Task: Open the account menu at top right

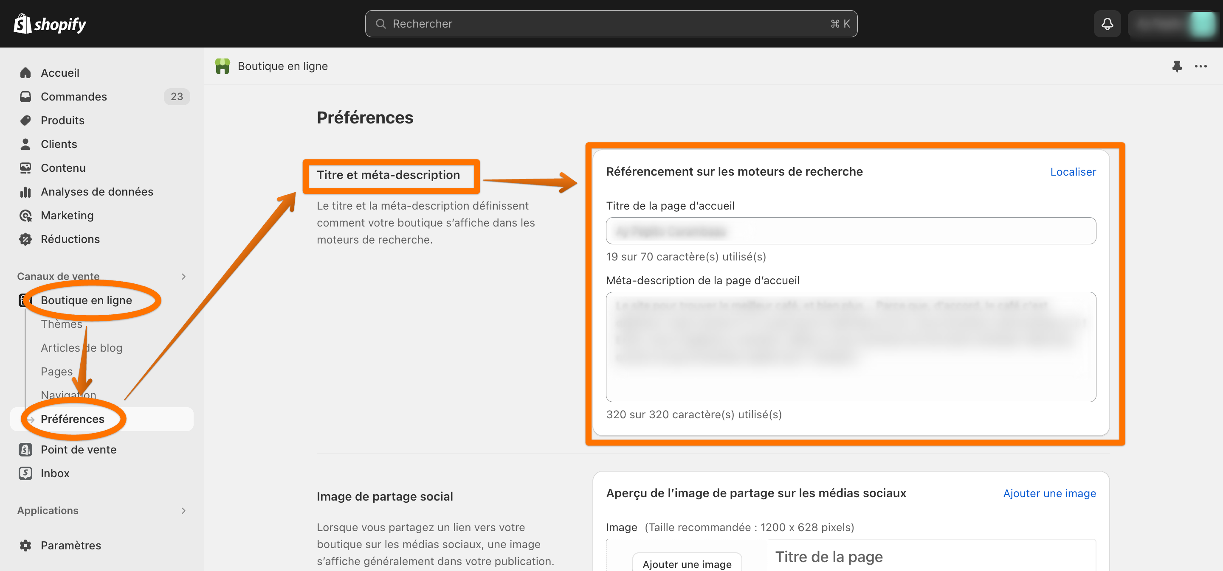Action: tap(1175, 24)
